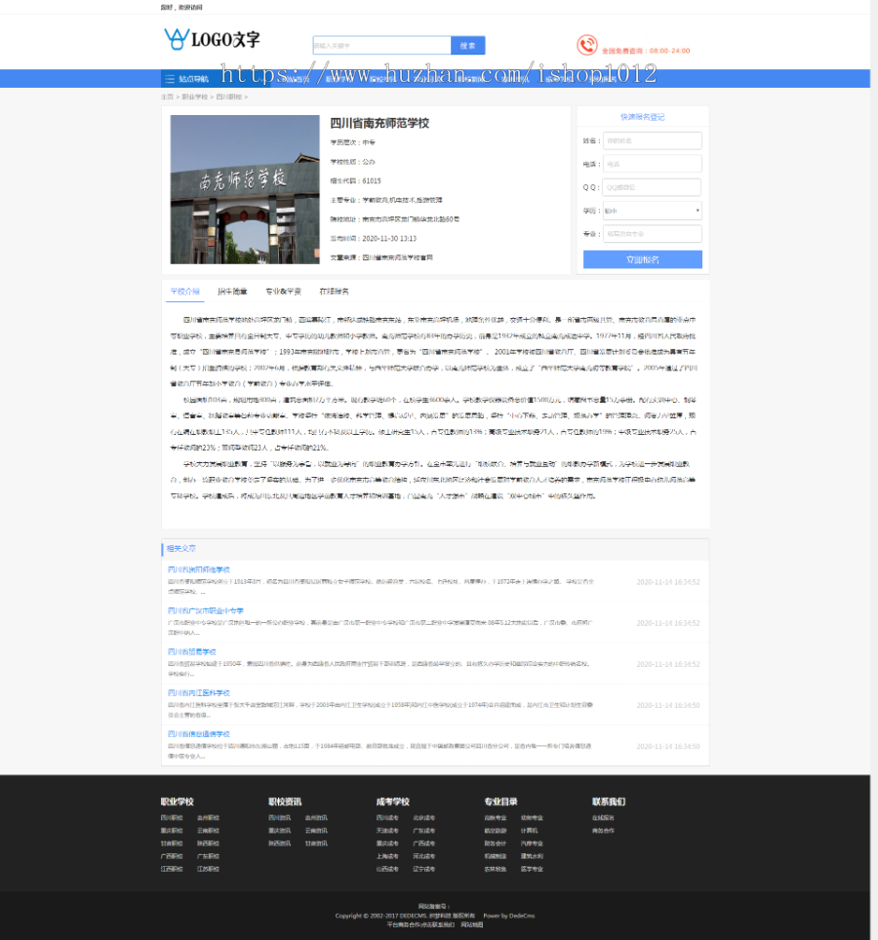Screen dimensions: 878x940
Task: Click the LOGO文字 site logo
Action: pos(212,39)
